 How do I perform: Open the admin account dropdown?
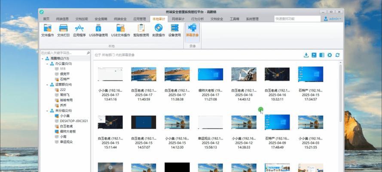pos(335,19)
